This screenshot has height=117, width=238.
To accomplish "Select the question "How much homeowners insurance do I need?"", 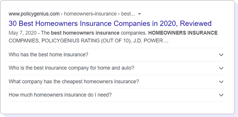I will point(60,95).
